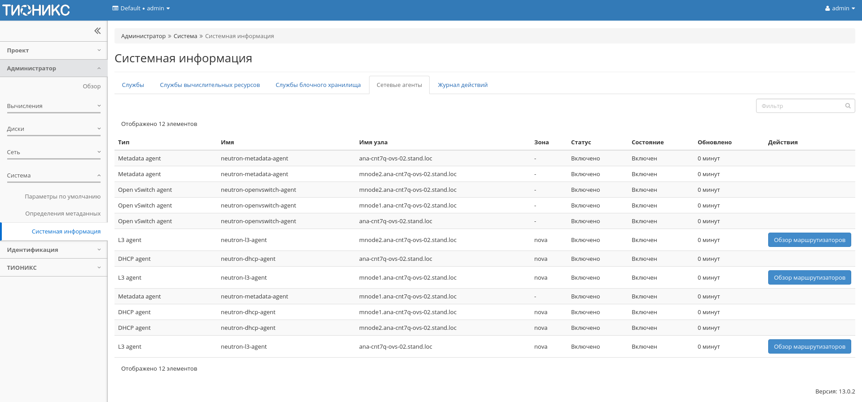Switch to the Службы tab
Screen dimensions: 862x402
(x=133, y=85)
